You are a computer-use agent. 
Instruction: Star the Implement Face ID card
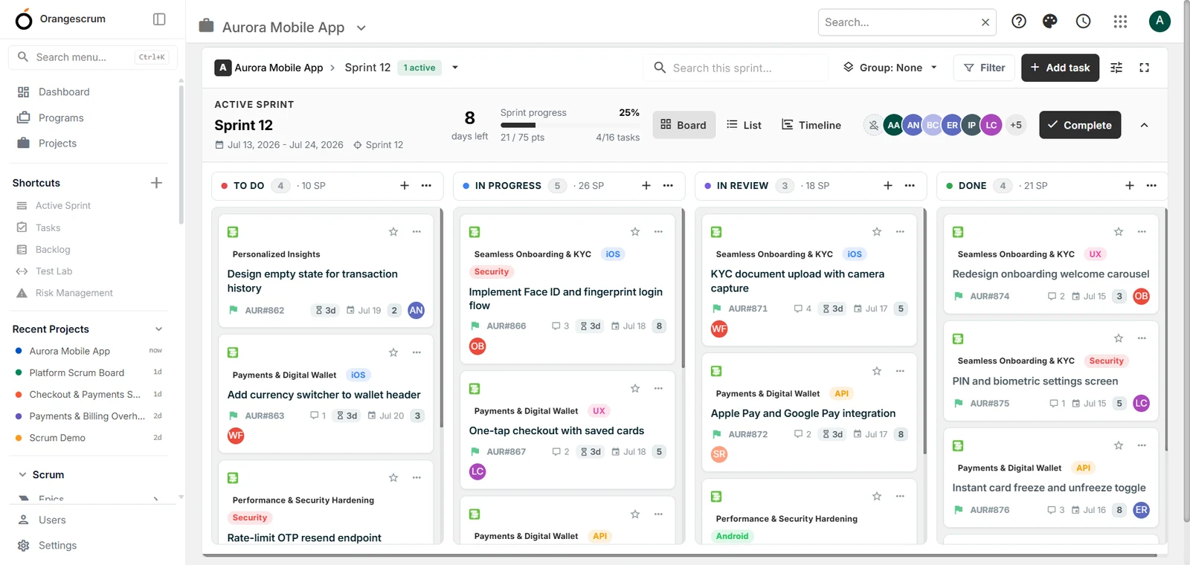click(x=635, y=232)
